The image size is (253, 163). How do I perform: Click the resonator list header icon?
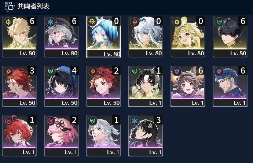tap(9, 6)
